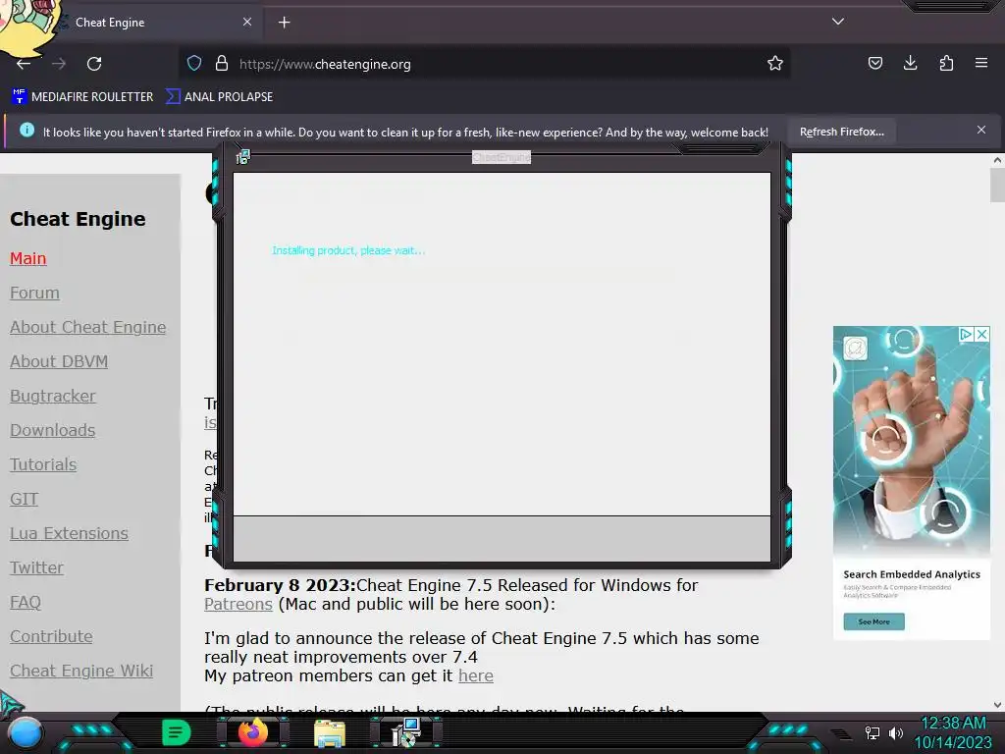Click the info icon in notification bar

(x=26, y=131)
